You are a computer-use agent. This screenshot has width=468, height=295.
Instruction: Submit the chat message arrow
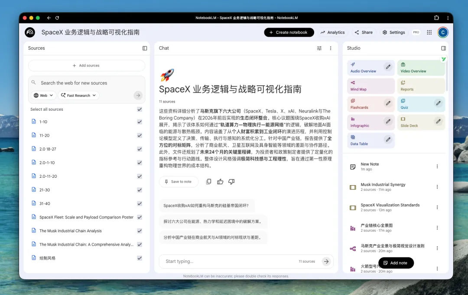click(326, 261)
